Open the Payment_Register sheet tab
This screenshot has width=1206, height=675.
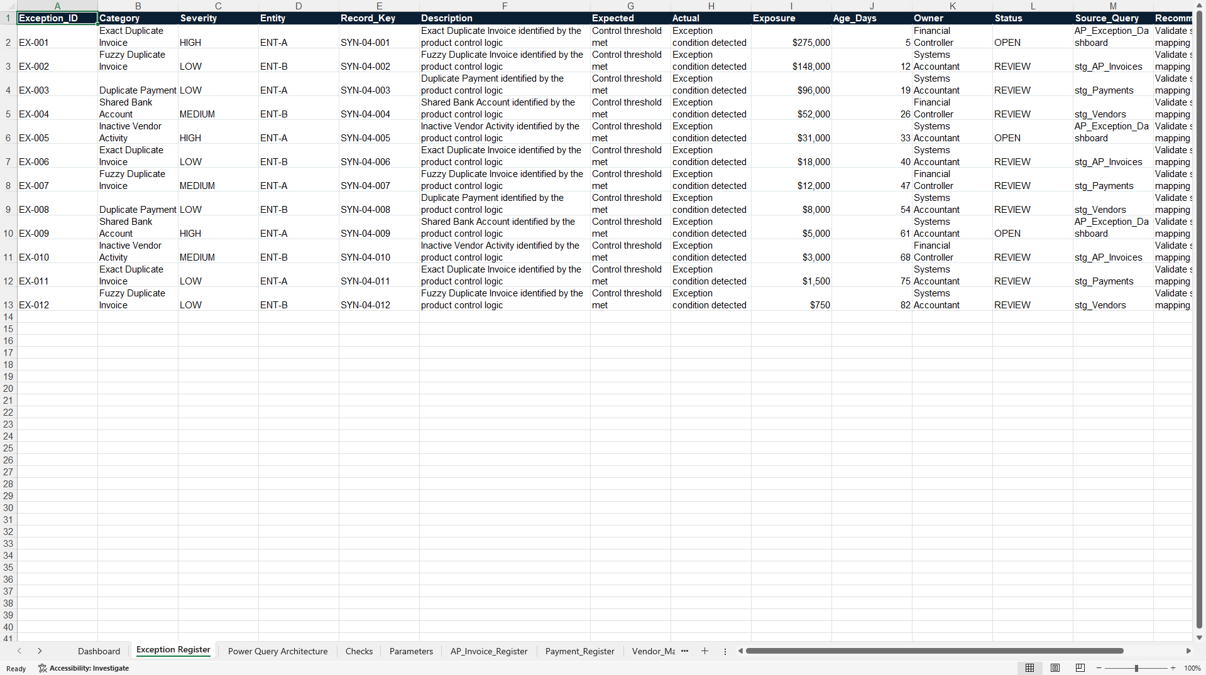pos(579,651)
